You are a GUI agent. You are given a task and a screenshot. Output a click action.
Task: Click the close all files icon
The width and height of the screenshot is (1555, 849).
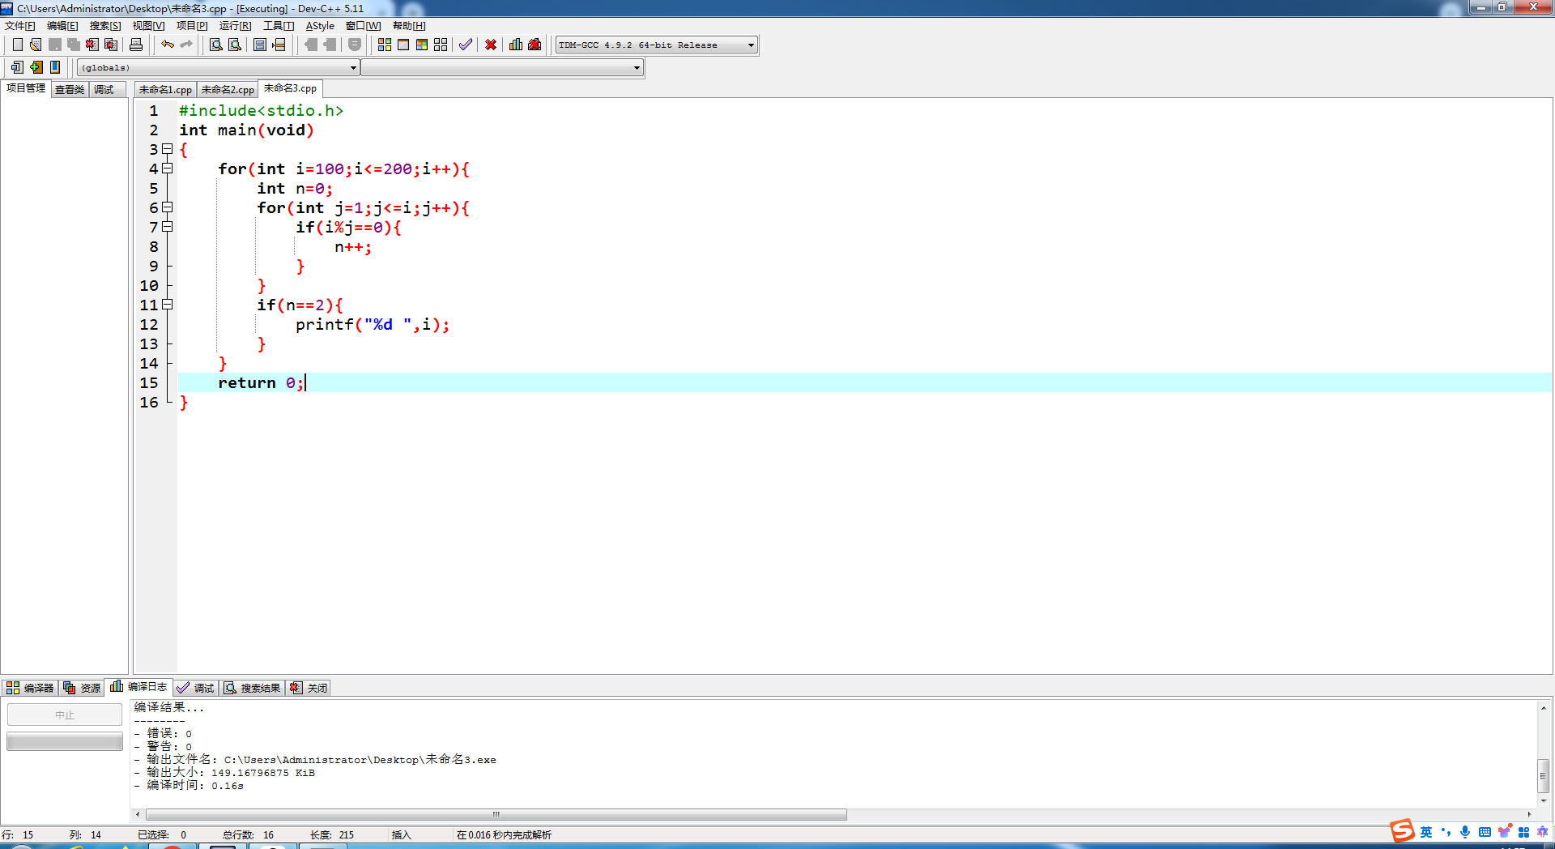click(111, 45)
